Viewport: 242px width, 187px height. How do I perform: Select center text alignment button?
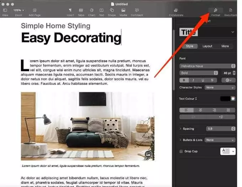[200, 110]
